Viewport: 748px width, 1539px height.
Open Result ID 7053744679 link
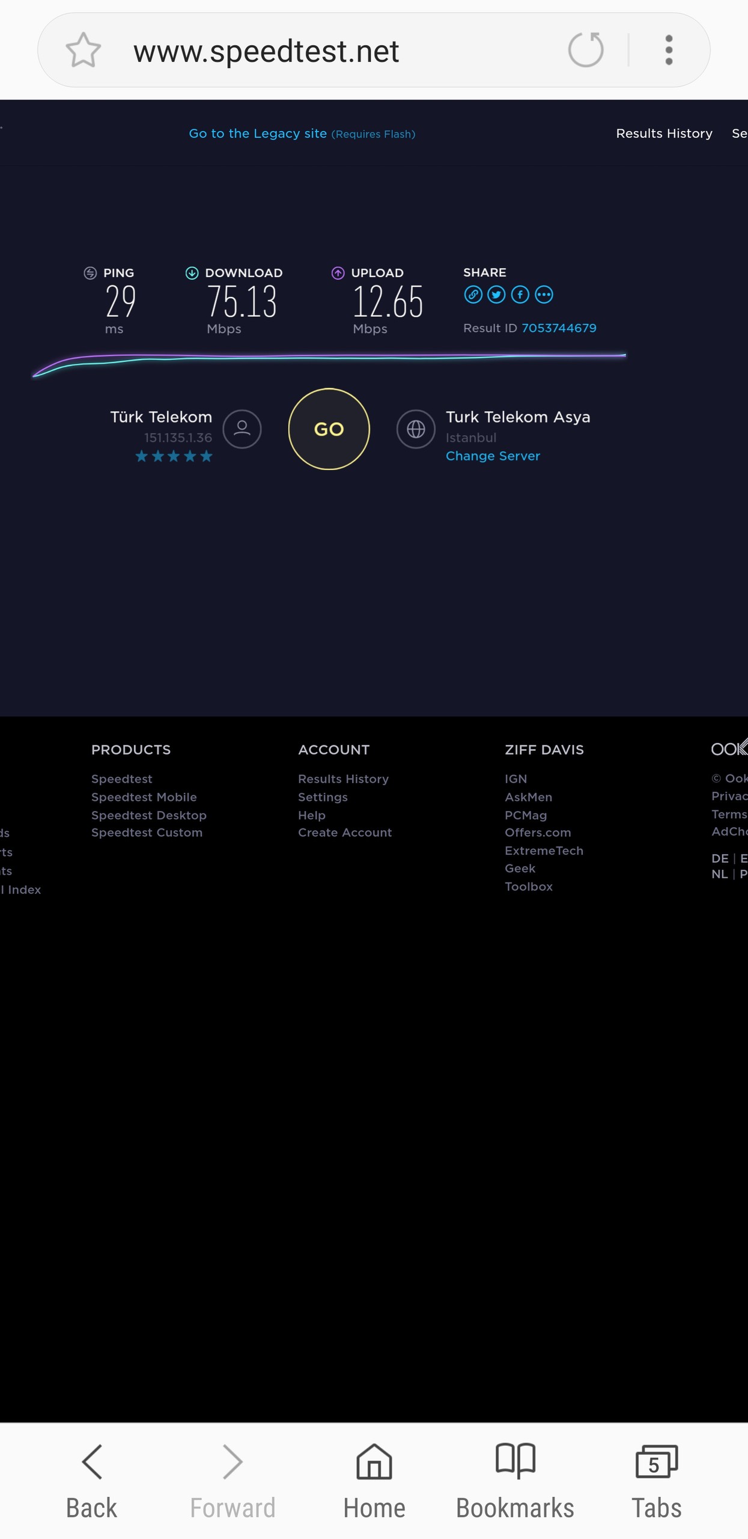tap(559, 328)
